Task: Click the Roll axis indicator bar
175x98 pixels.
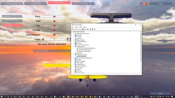Action: click(x=54, y=21)
